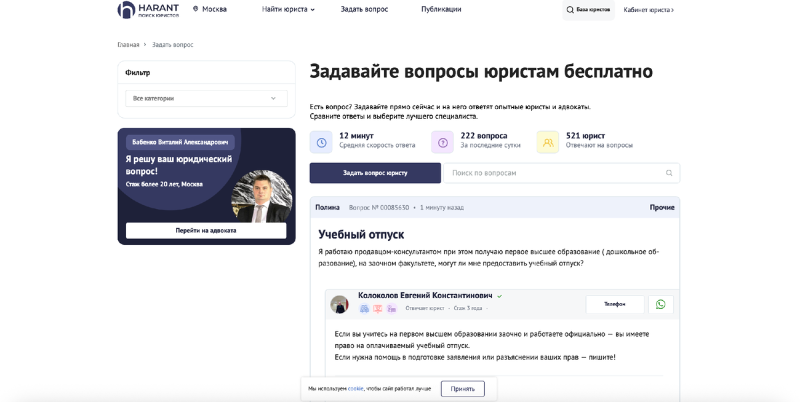Click the magnifier icon in the question search field
The image size is (800, 402).
[x=669, y=172]
